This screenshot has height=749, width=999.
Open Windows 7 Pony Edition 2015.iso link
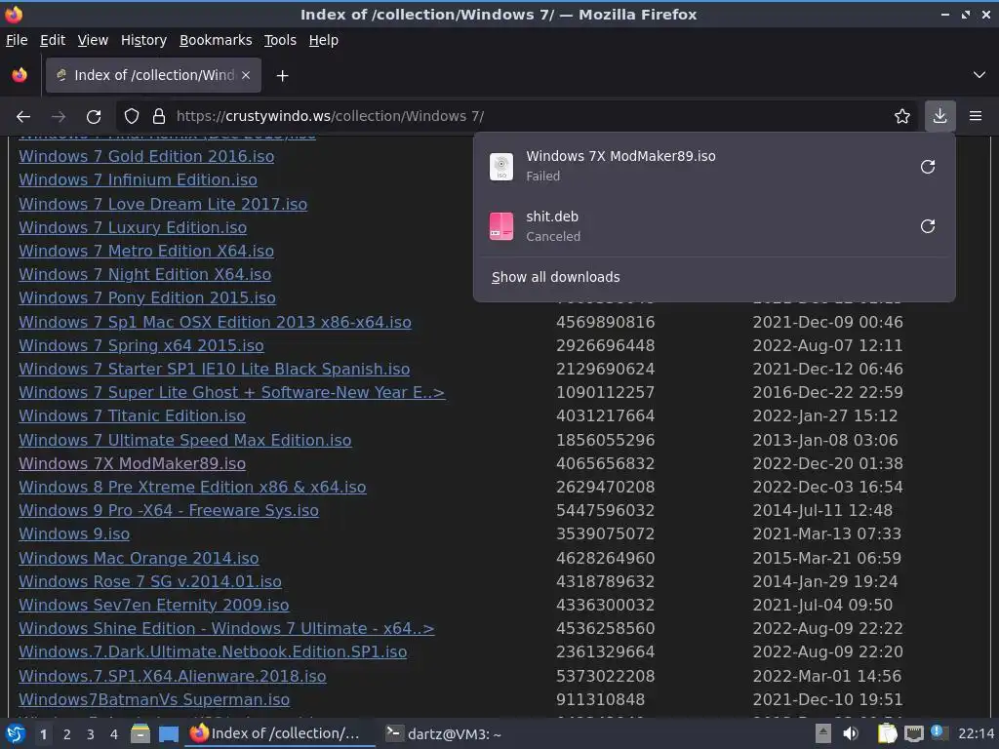click(x=147, y=298)
